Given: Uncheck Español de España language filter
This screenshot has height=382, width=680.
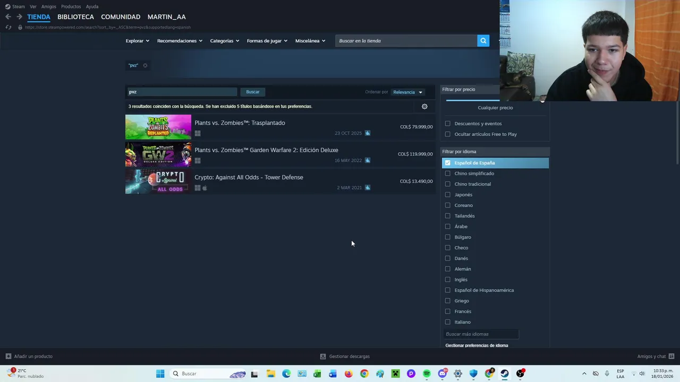Looking at the screenshot, I should pyautogui.click(x=447, y=163).
